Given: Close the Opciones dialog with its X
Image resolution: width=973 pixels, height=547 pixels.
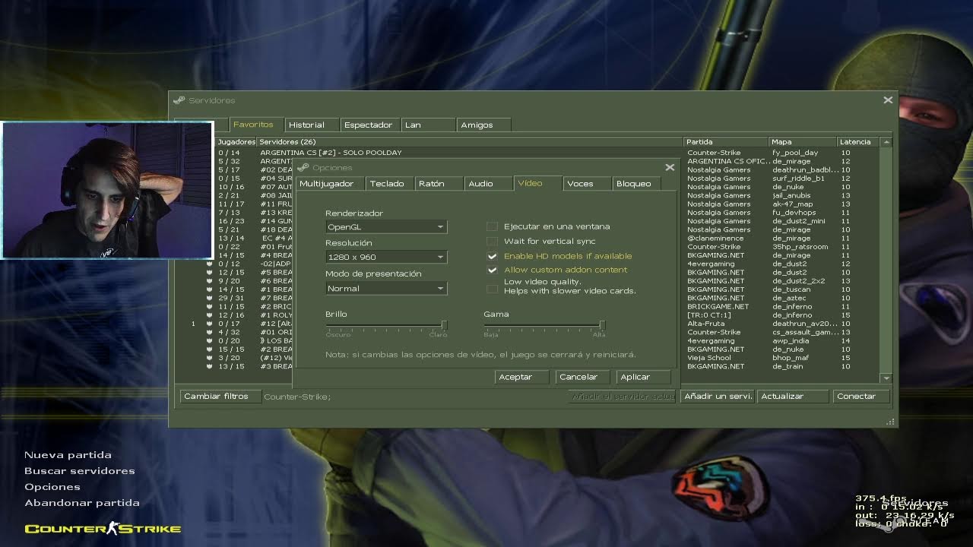Looking at the screenshot, I should (670, 167).
